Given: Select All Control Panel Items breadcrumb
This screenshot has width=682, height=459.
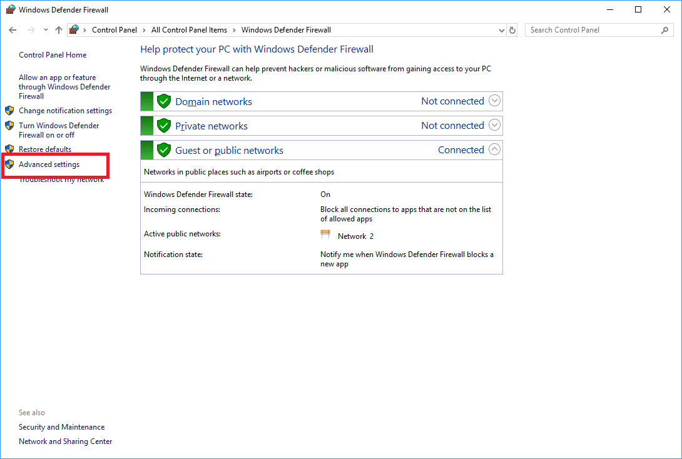Looking at the screenshot, I should click(189, 30).
